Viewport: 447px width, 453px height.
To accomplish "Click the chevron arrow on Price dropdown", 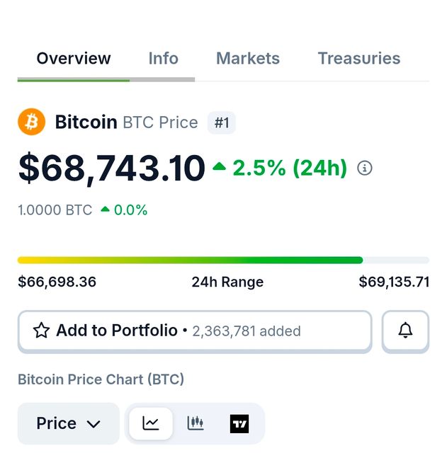I will tap(94, 424).
